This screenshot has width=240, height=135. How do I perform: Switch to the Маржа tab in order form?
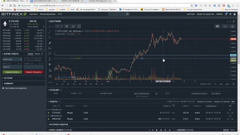tap(37, 54)
